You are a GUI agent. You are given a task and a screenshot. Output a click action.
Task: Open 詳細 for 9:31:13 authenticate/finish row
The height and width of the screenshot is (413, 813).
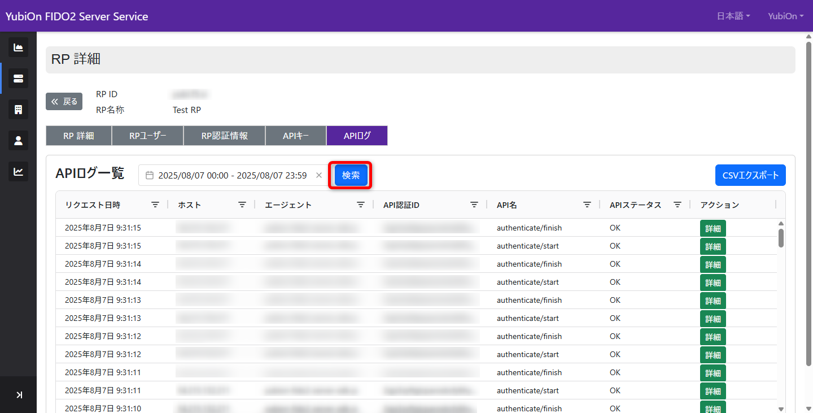coord(713,301)
